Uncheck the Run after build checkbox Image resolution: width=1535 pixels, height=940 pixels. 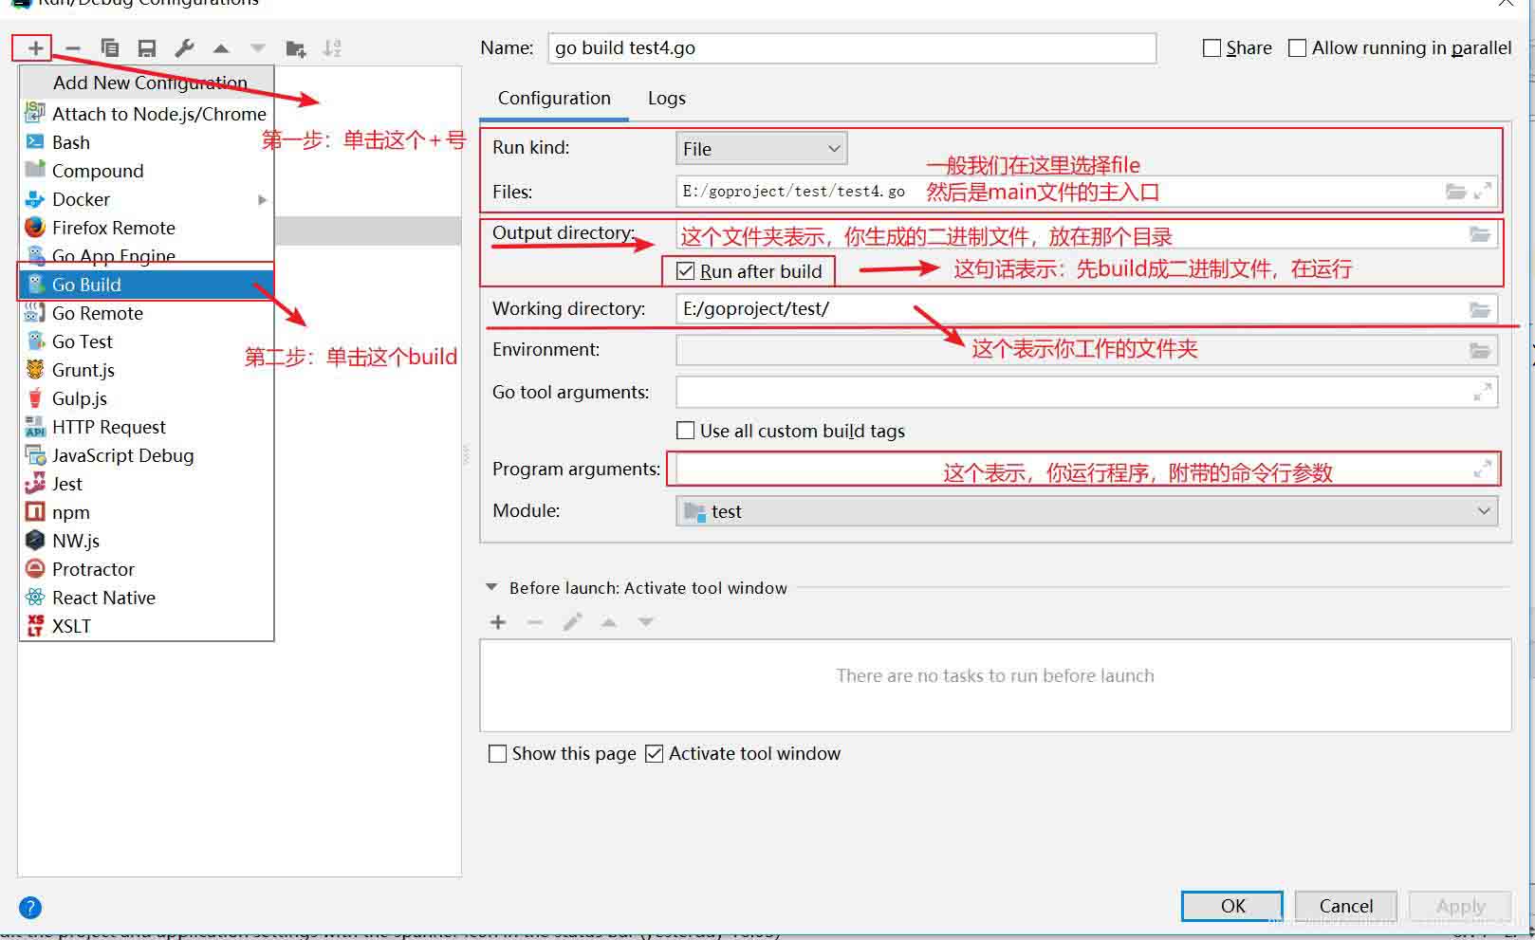[x=686, y=272]
